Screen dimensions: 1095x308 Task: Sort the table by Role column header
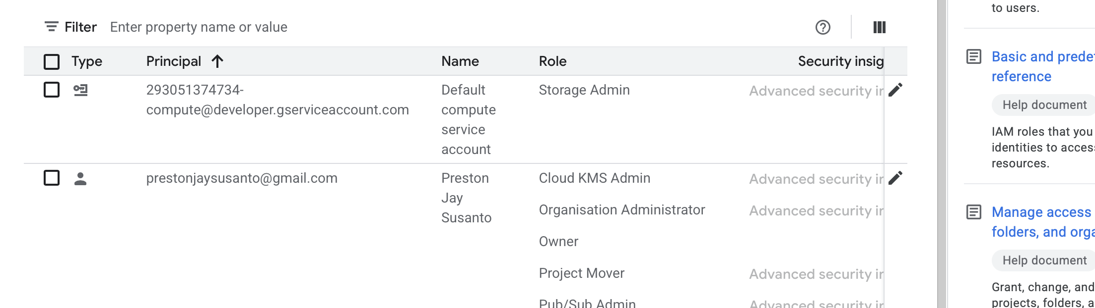(552, 61)
